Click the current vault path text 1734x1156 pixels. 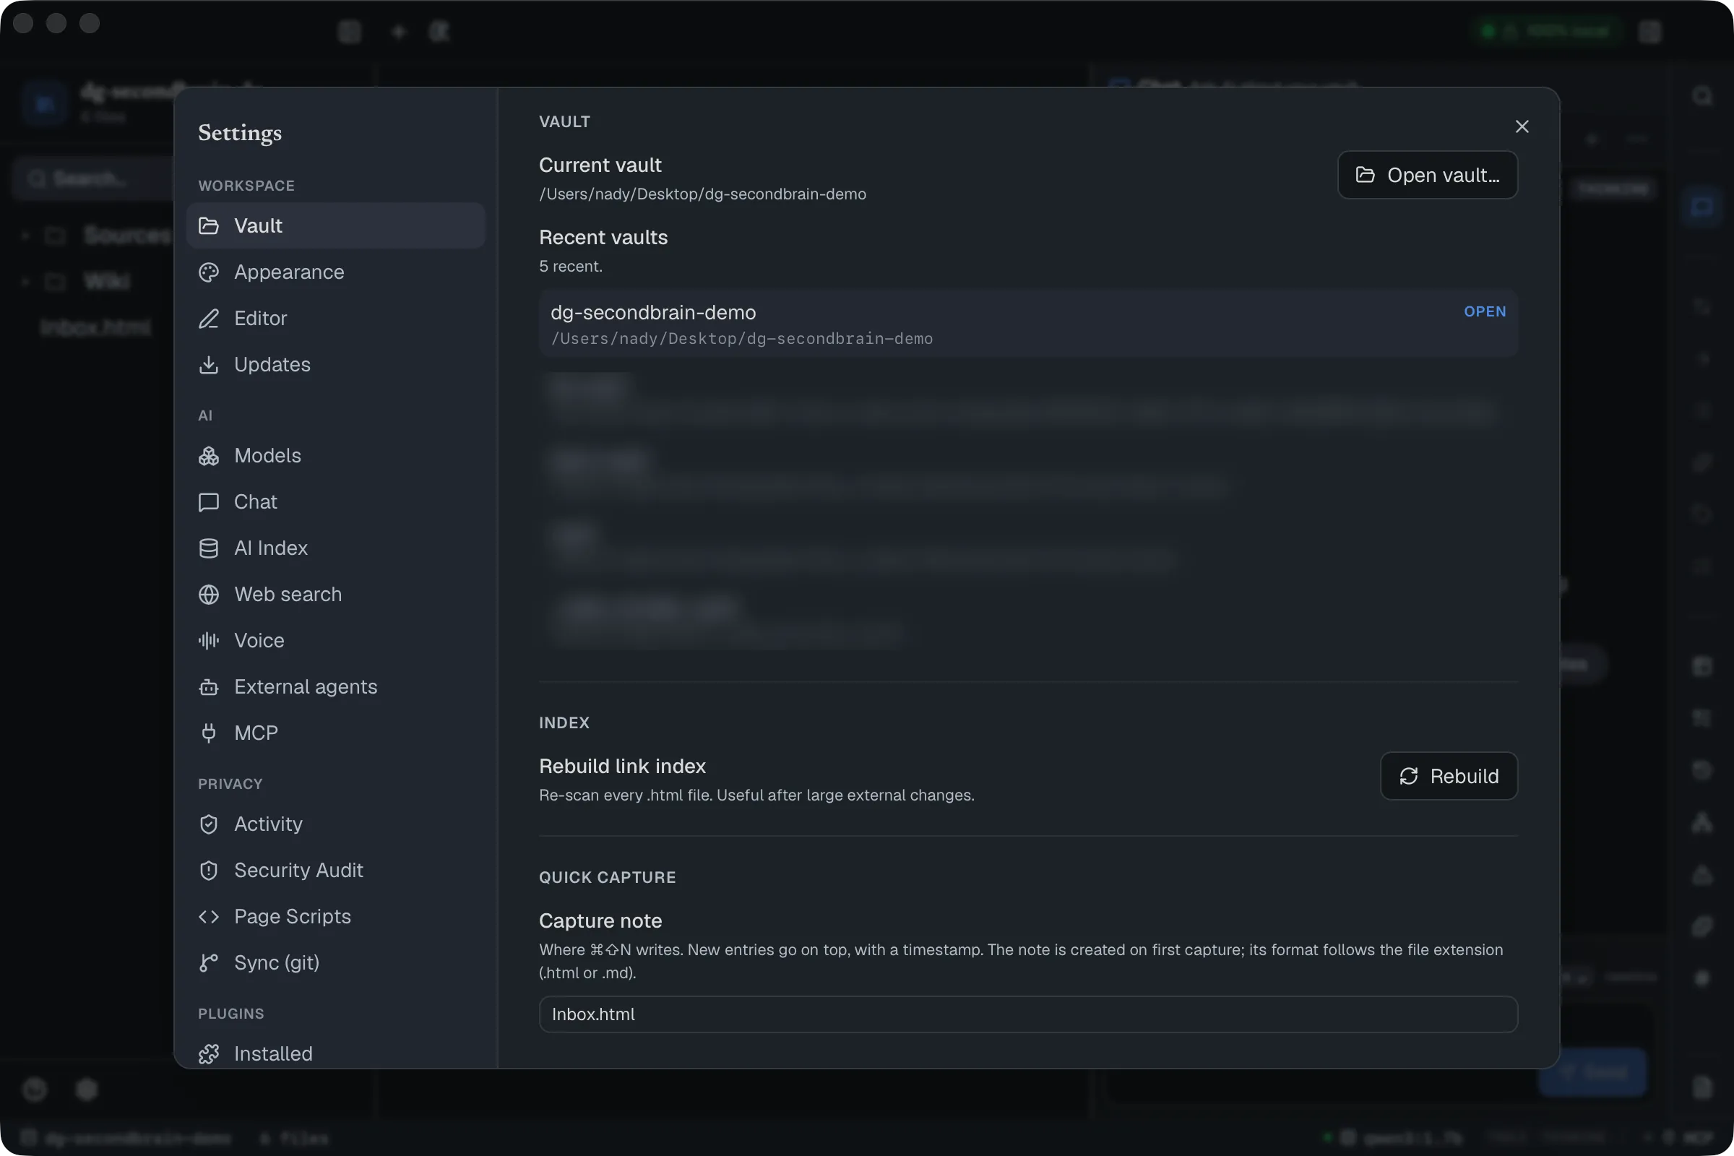pyautogui.click(x=702, y=194)
